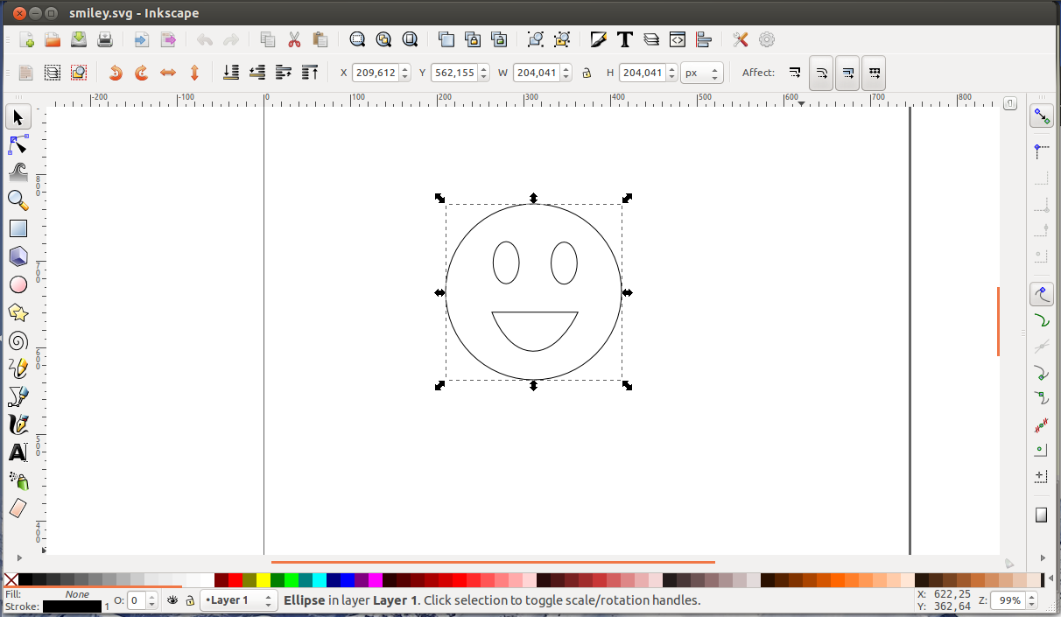Toggle the width/height ratio lock

click(587, 73)
